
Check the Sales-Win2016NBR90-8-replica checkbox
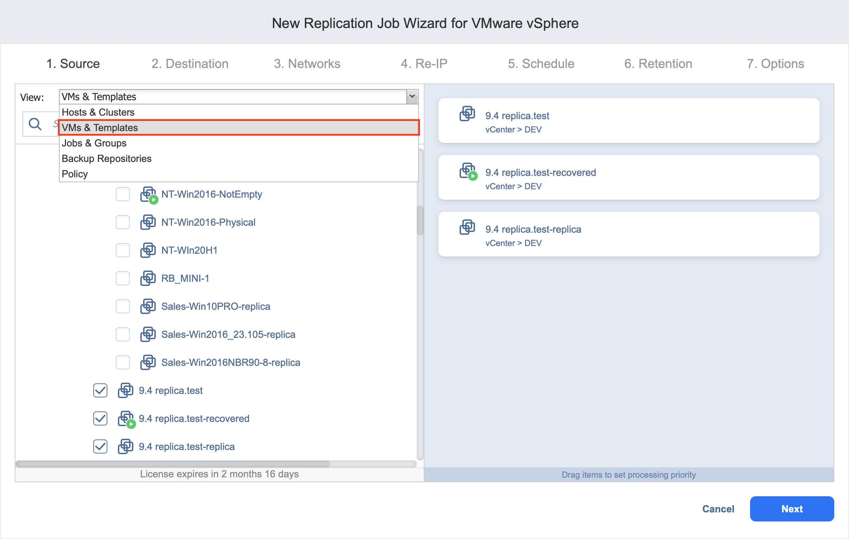coord(123,363)
